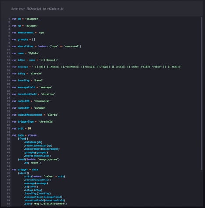Click the .stateChangesOnly() line
The width and height of the screenshot is (205, 208).
37,180
